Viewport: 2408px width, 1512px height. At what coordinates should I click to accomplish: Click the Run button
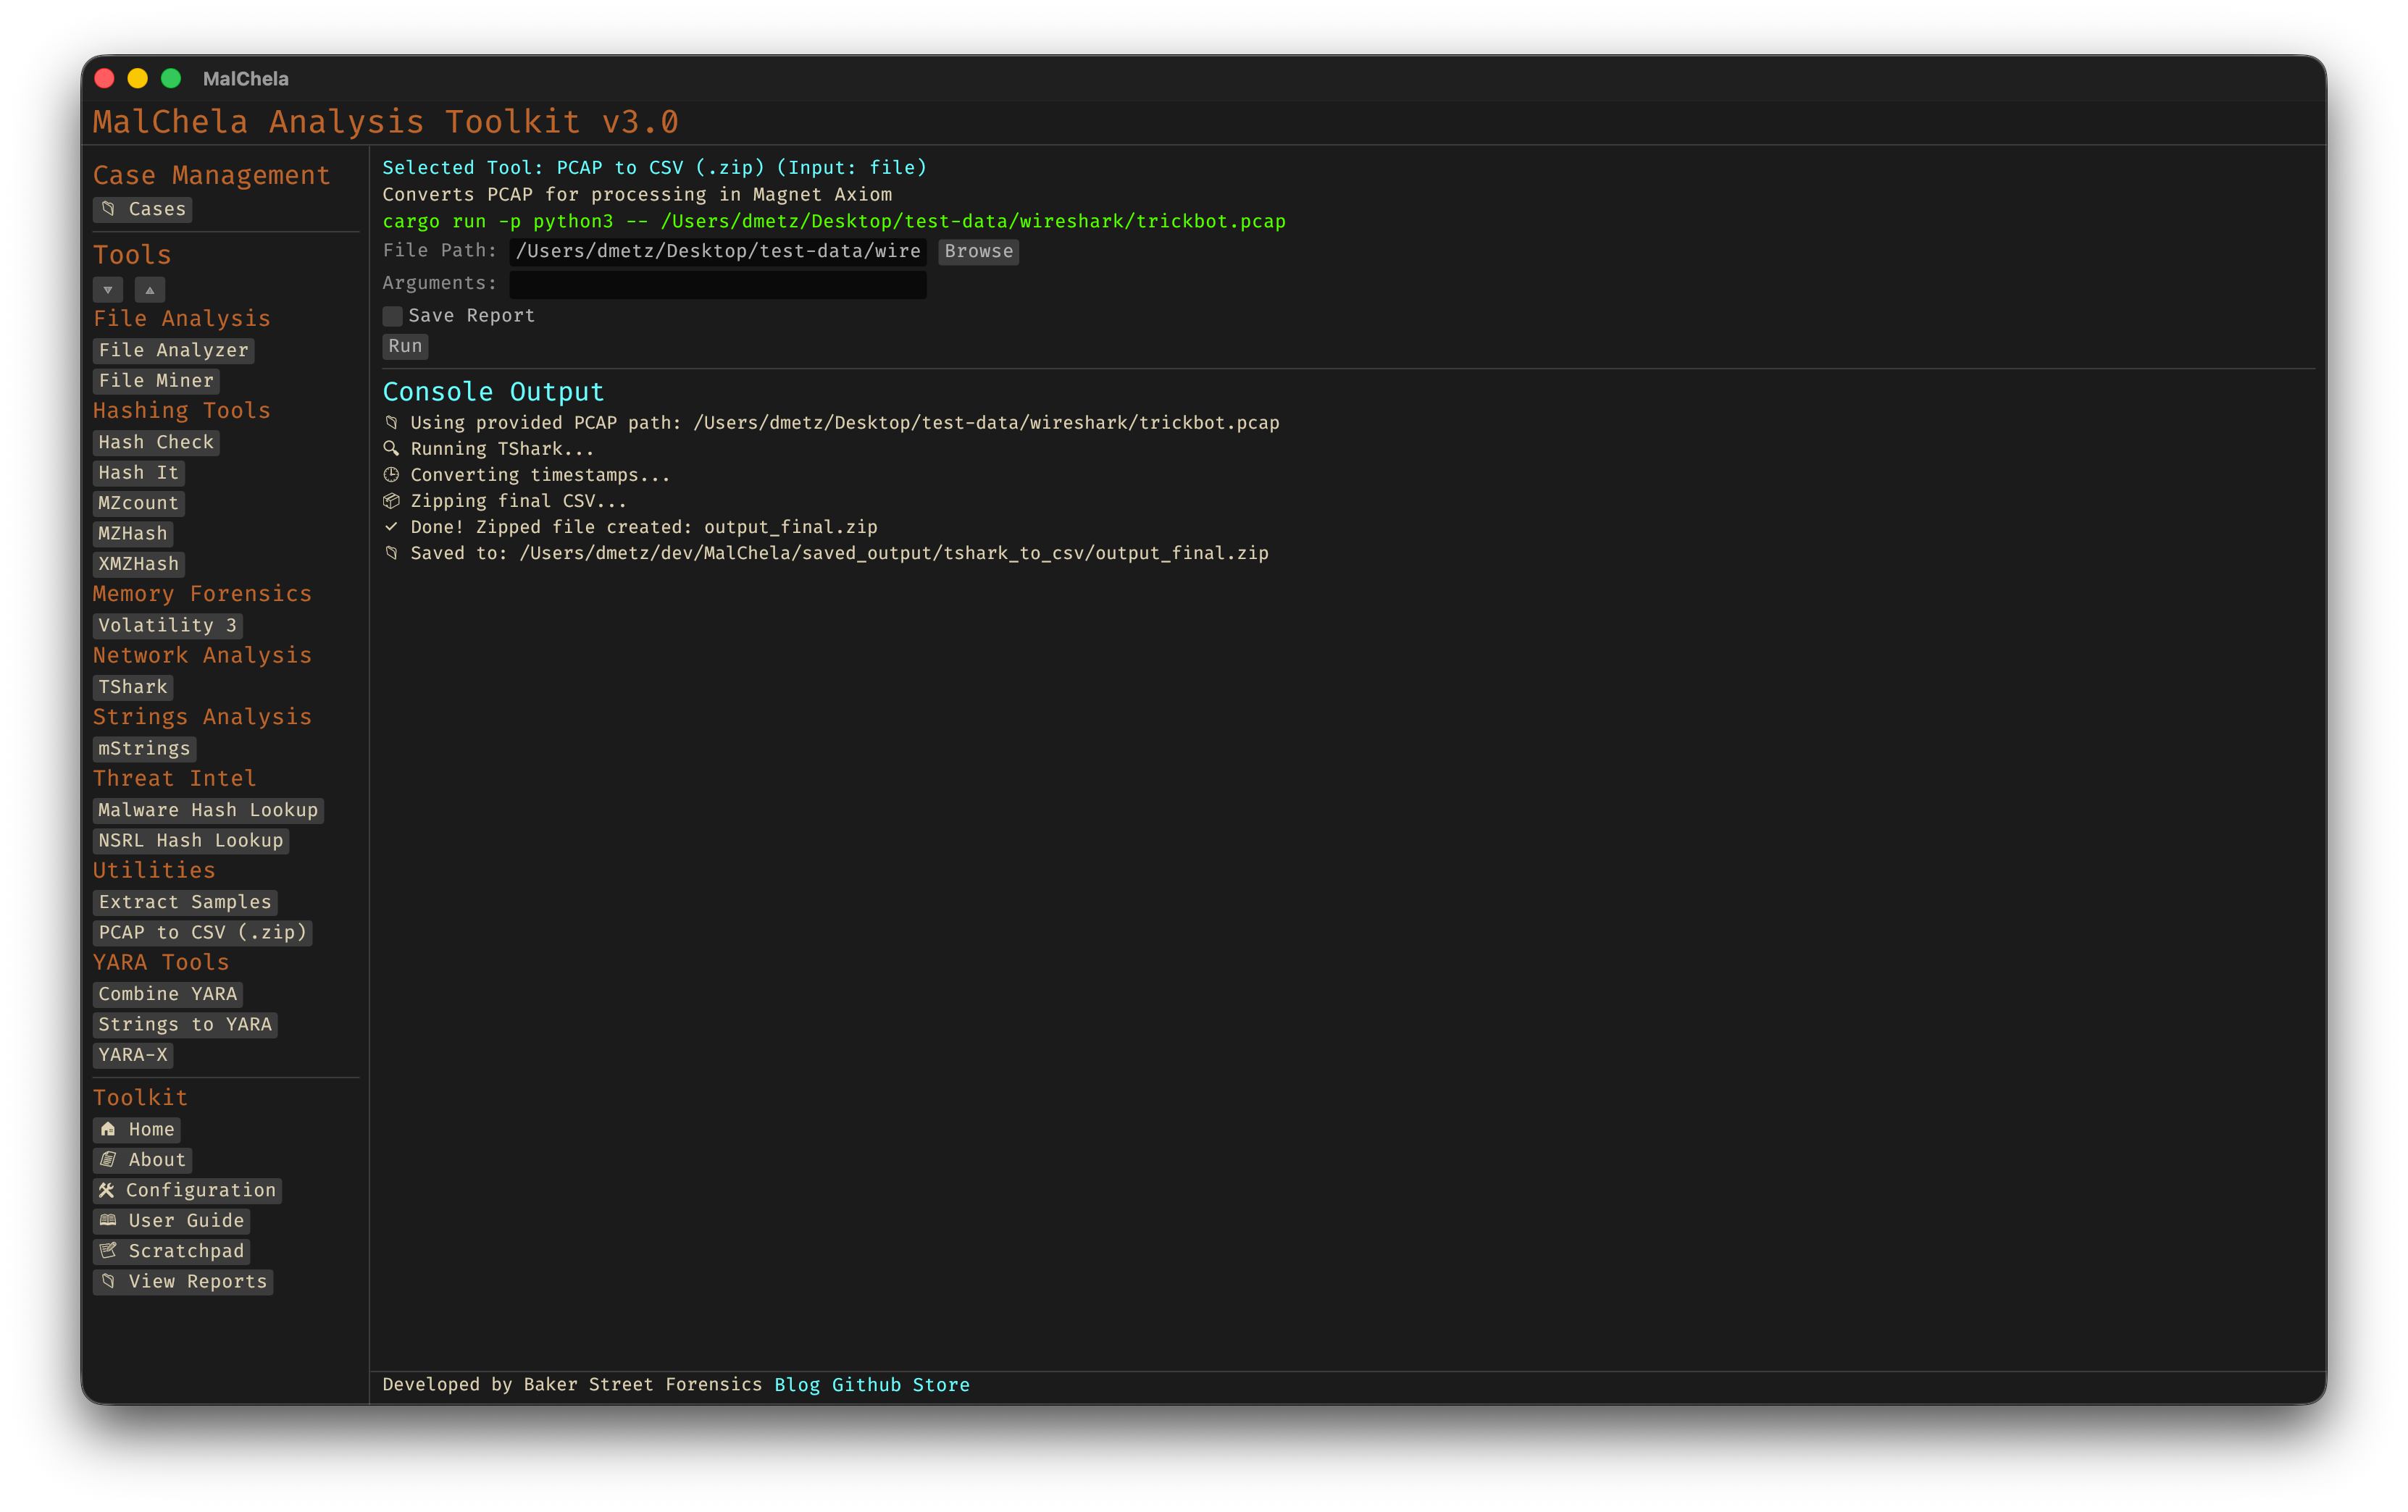405,345
